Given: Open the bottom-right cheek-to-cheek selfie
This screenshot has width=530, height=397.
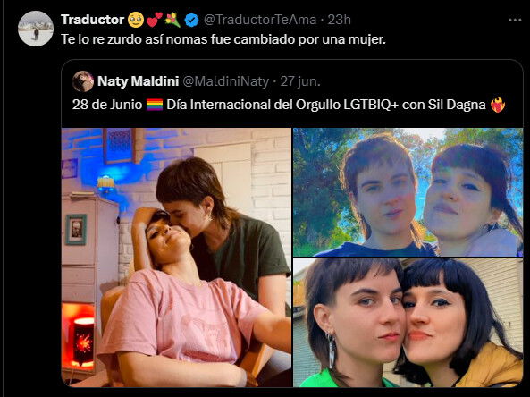Looking at the screenshot, I should pyautogui.click(x=408, y=323).
